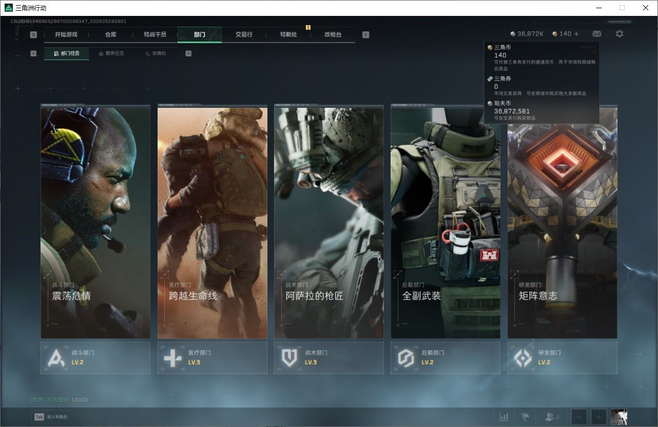658x427 pixels.
Task: Click the 后勤部门 LV.2 panel
Action: (446, 358)
